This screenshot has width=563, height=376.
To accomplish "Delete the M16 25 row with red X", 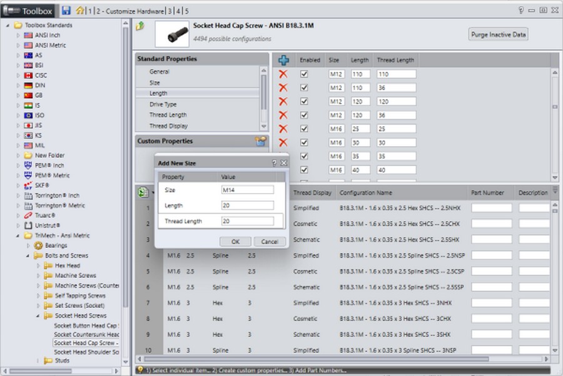I will (x=283, y=129).
